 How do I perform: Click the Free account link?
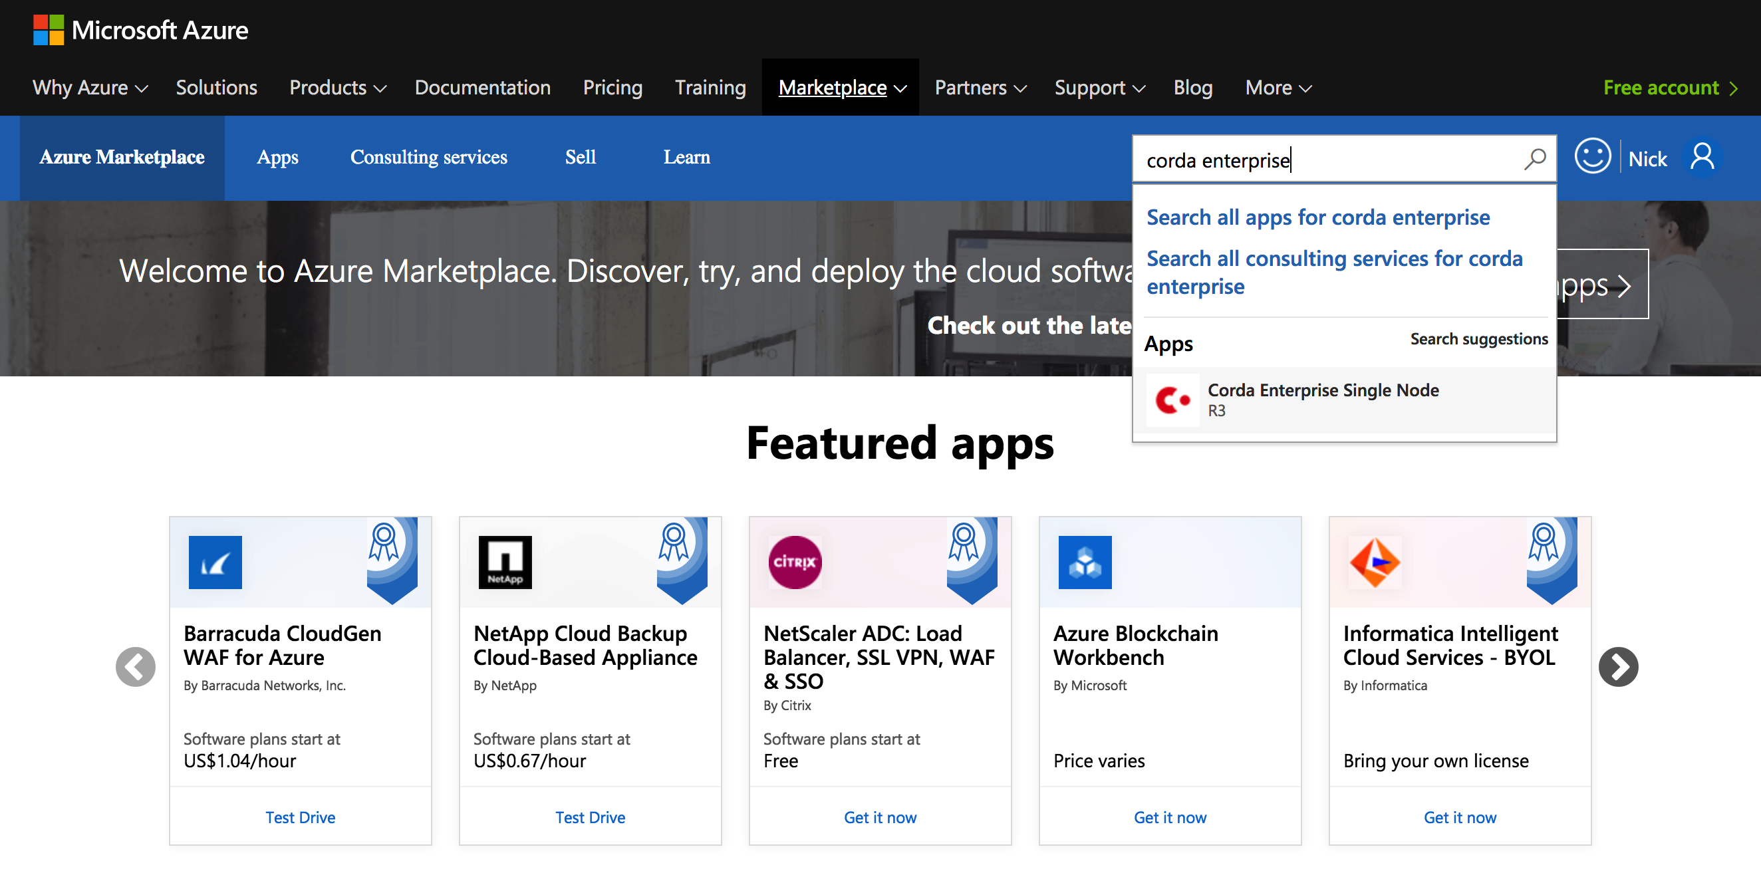point(1670,88)
